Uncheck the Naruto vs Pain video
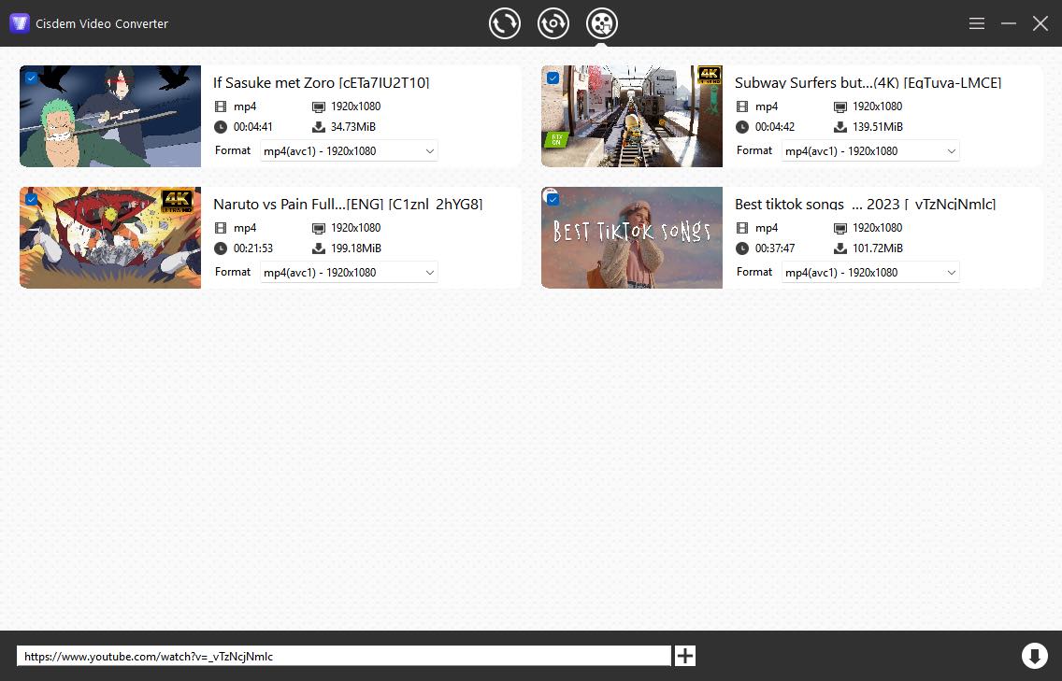1062x681 pixels. tap(31, 199)
